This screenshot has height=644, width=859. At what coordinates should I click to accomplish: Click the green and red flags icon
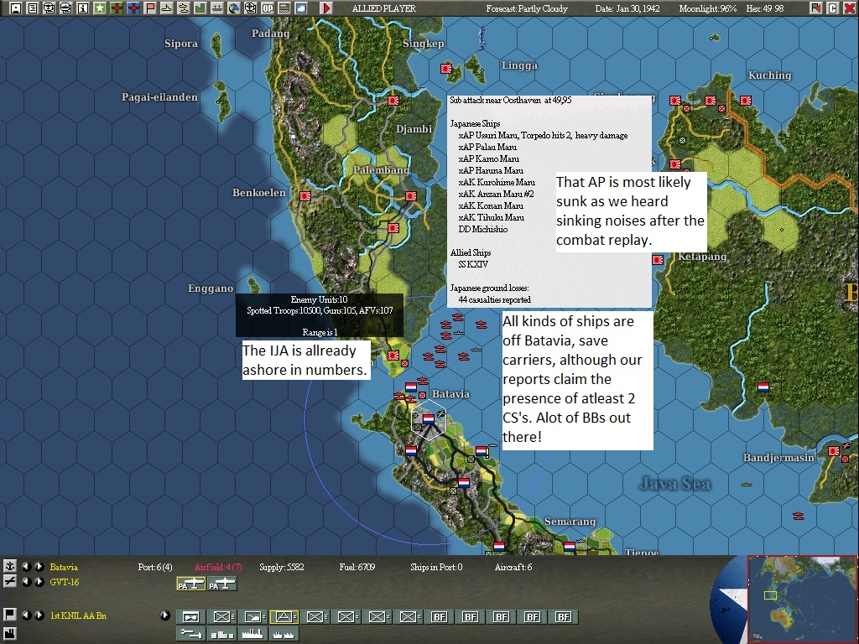click(x=816, y=8)
